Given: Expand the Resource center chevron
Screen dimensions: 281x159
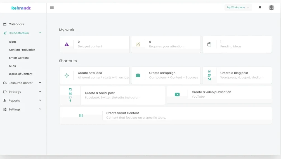Looking at the screenshot, I should 40,83.
